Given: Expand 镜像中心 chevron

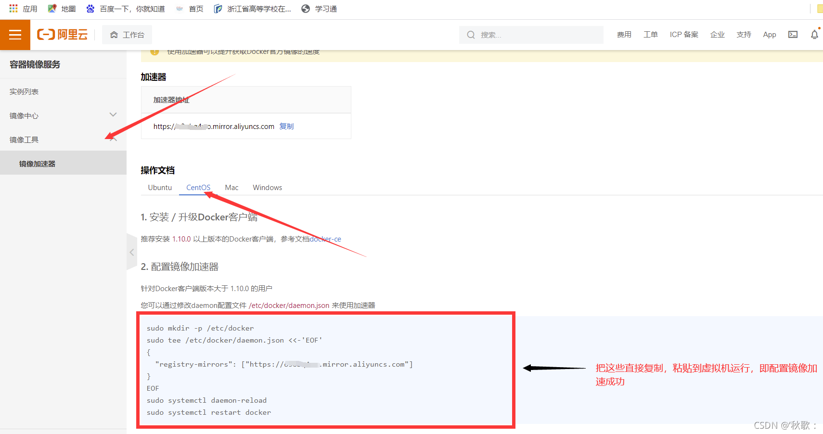Looking at the screenshot, I should pyautogui.click(x=113, y=115).
